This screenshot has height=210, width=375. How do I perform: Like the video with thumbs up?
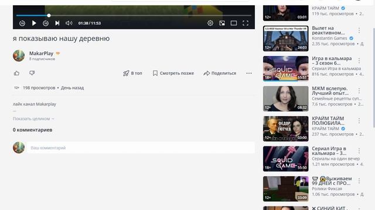pyautogui.click(x=16, y=73)
